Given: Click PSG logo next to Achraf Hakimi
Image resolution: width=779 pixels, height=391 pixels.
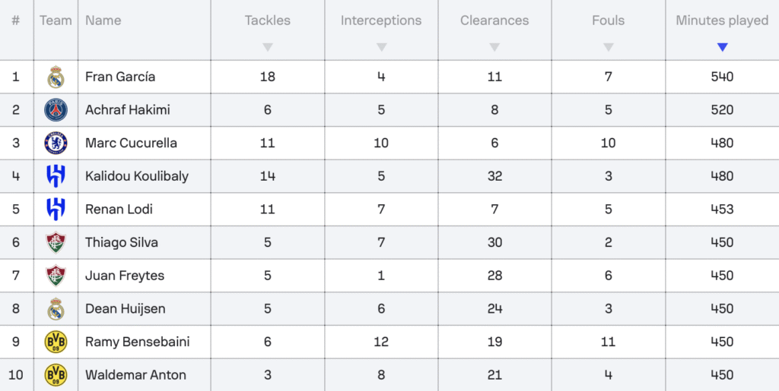Looking at the screenshot, I should tap(56, 110).
